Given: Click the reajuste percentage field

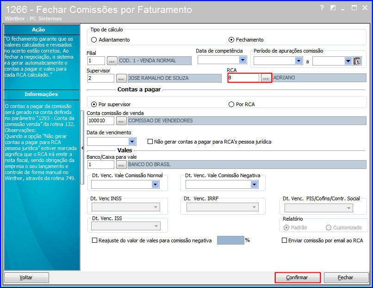Looking at the screenshot, I should click(230, 240).
